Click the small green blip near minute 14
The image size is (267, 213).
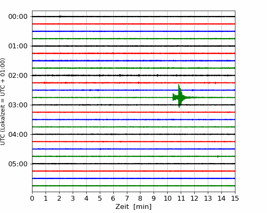[x=218, y=156]
